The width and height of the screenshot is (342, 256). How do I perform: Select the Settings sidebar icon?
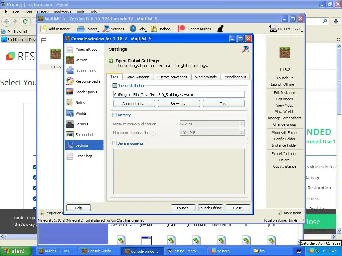pyautogui.click(x=69, y=145)
